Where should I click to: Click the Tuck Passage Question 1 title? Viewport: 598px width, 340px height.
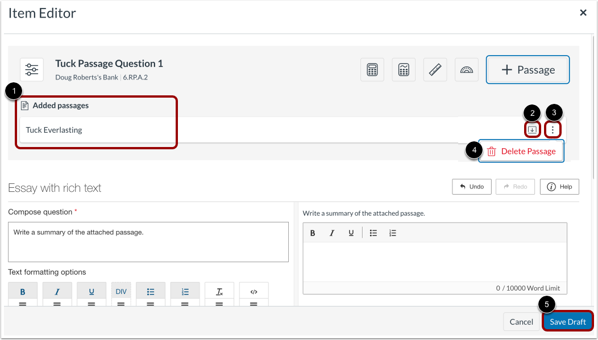coord(109,63)
